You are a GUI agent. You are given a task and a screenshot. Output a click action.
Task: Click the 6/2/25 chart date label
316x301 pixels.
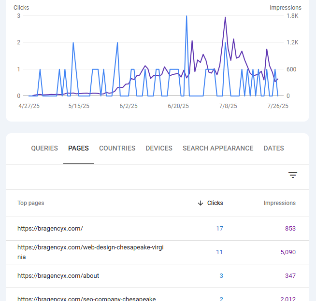(x=129, y=106)
